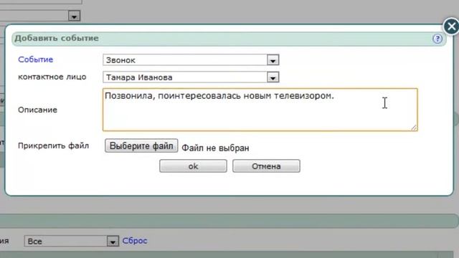Click the dropdown arrow above the dialog

coord(74,16)
